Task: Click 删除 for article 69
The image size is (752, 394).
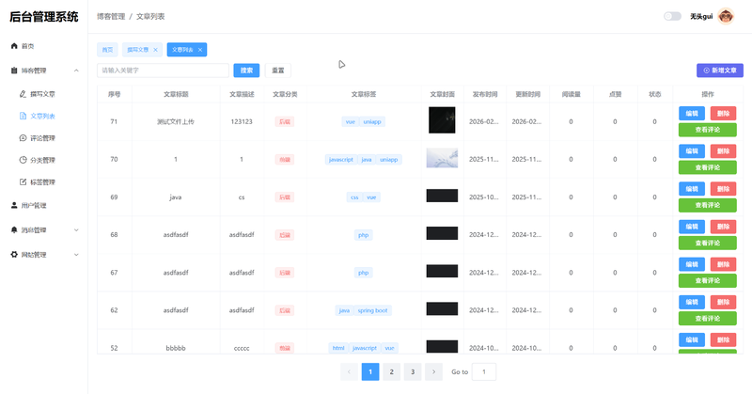Action: point(723,189)
